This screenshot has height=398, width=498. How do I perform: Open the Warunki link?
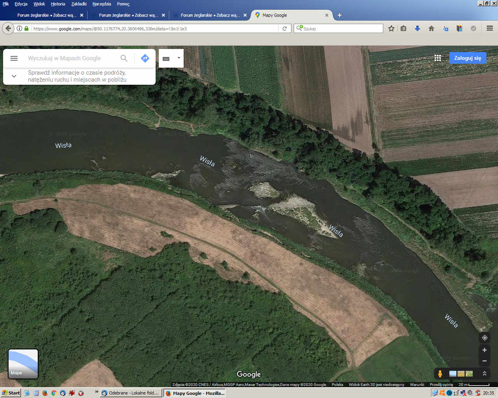[417, 384]
